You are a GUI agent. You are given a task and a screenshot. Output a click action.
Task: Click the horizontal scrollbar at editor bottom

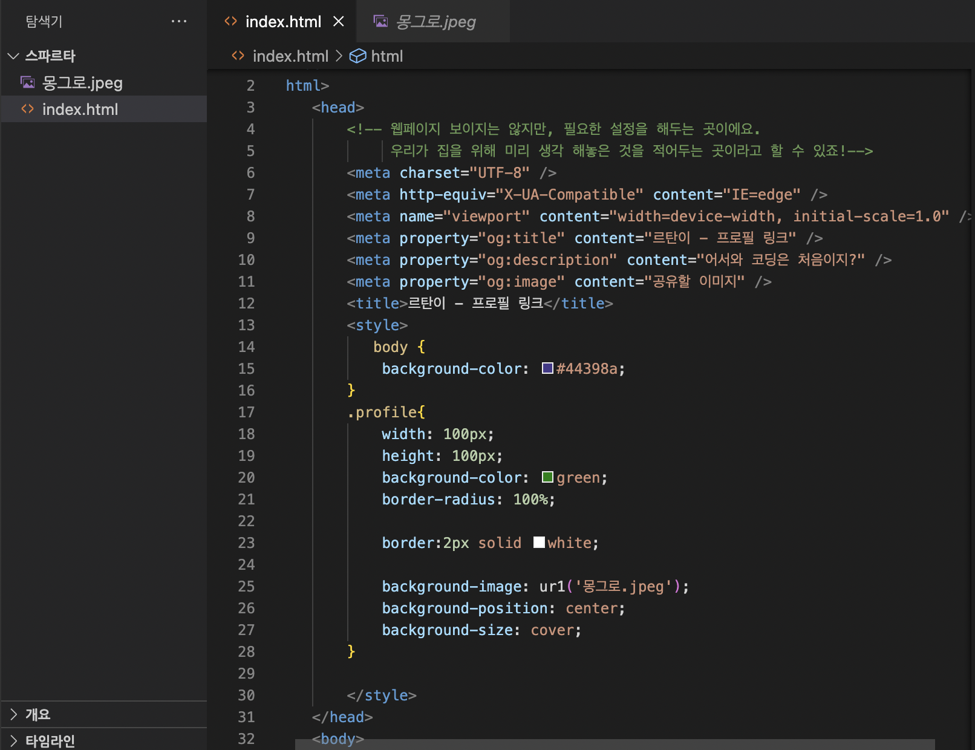coord(615,745)
